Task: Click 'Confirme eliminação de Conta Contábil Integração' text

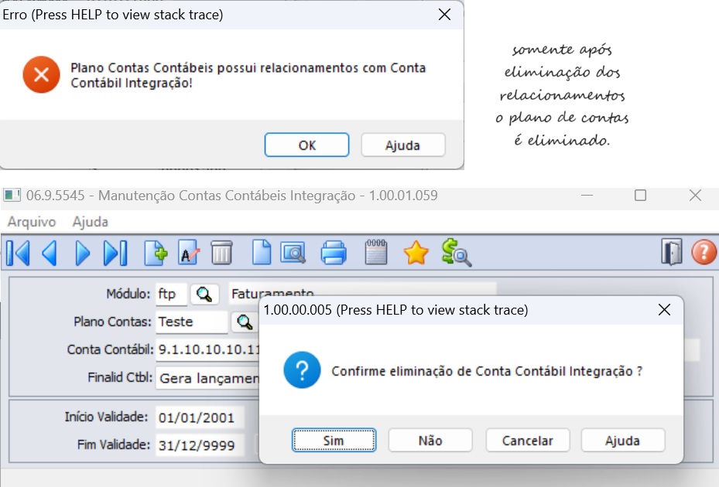Action: [x=487, y=371]
